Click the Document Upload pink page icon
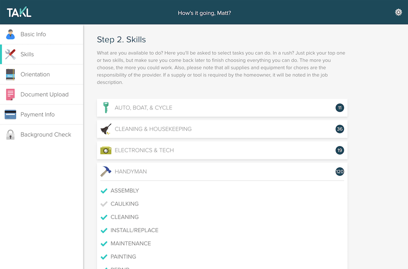 11,95
